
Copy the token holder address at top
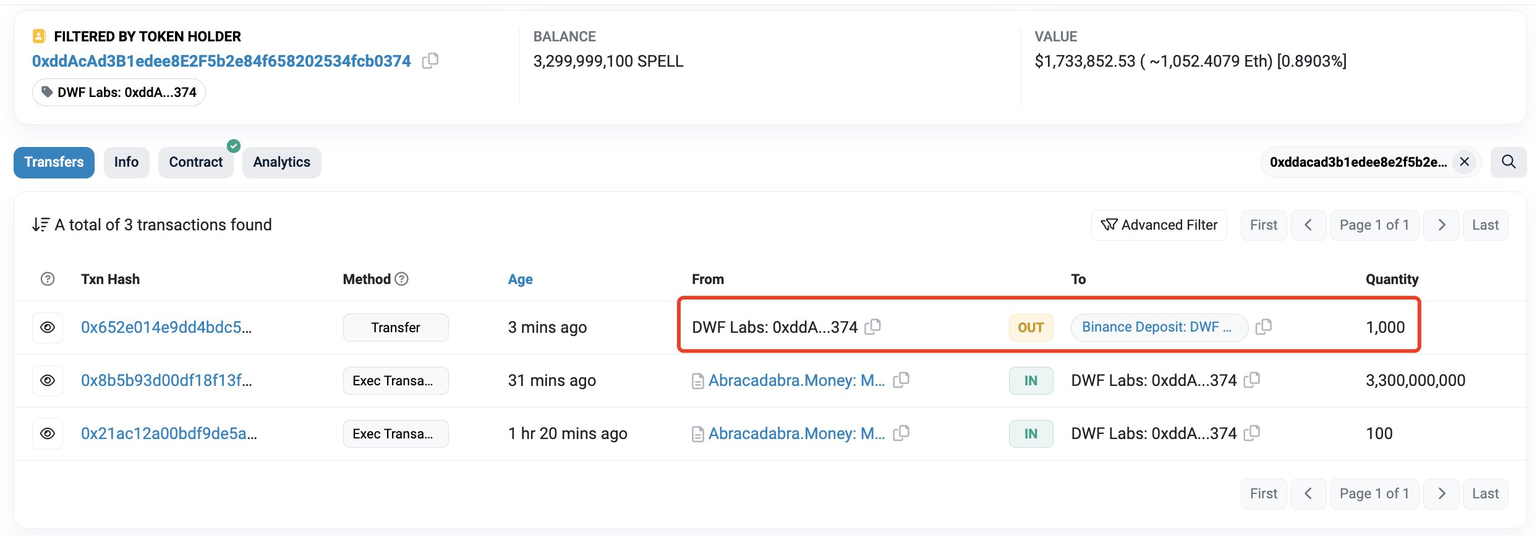coord(430,61)
